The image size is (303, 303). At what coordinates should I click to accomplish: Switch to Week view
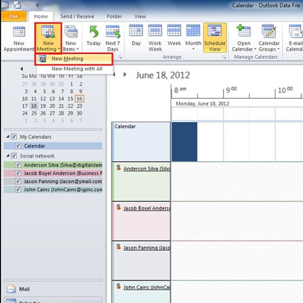tap(174, 30)
